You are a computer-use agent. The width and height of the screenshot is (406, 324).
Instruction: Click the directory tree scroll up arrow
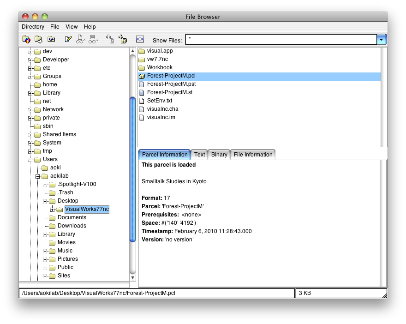132,51
